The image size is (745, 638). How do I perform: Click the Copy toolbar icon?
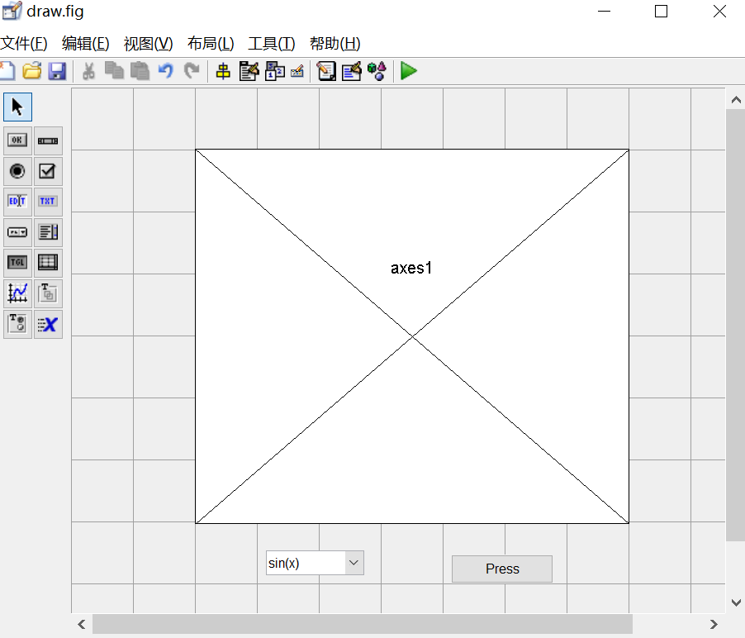tap(114, 71)
